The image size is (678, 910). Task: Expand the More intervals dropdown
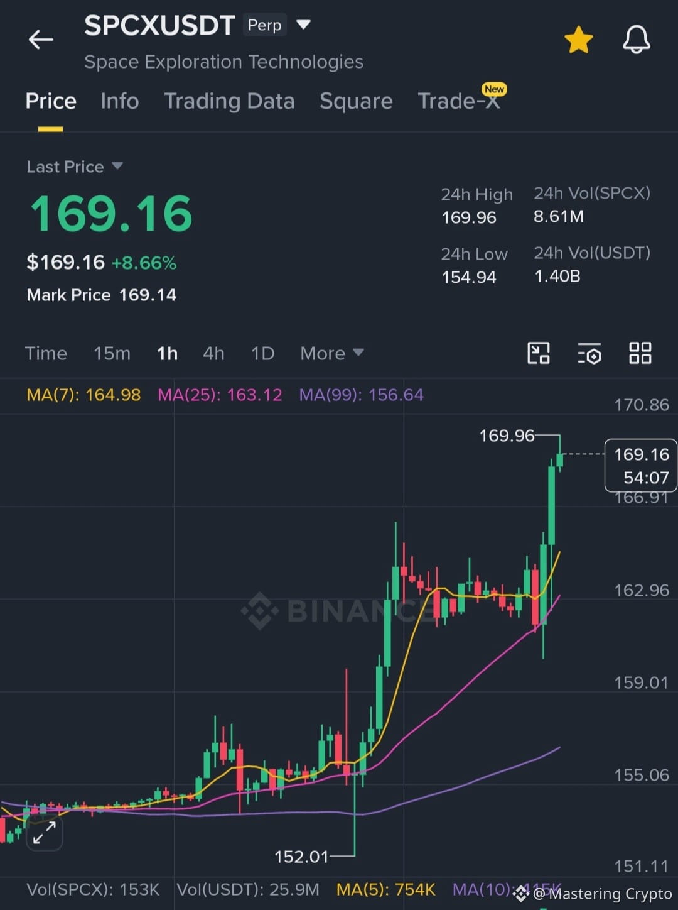[x=331, y=353]
